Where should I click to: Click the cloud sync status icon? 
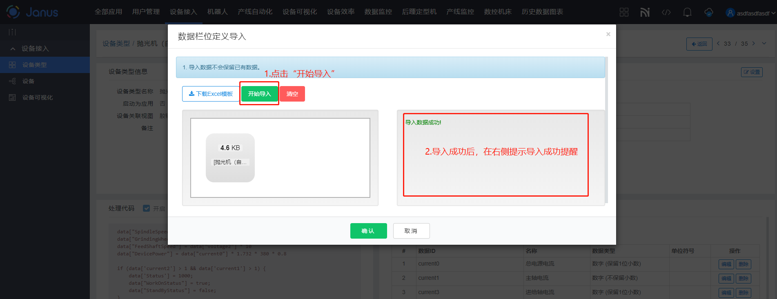[x=709, y=12]
